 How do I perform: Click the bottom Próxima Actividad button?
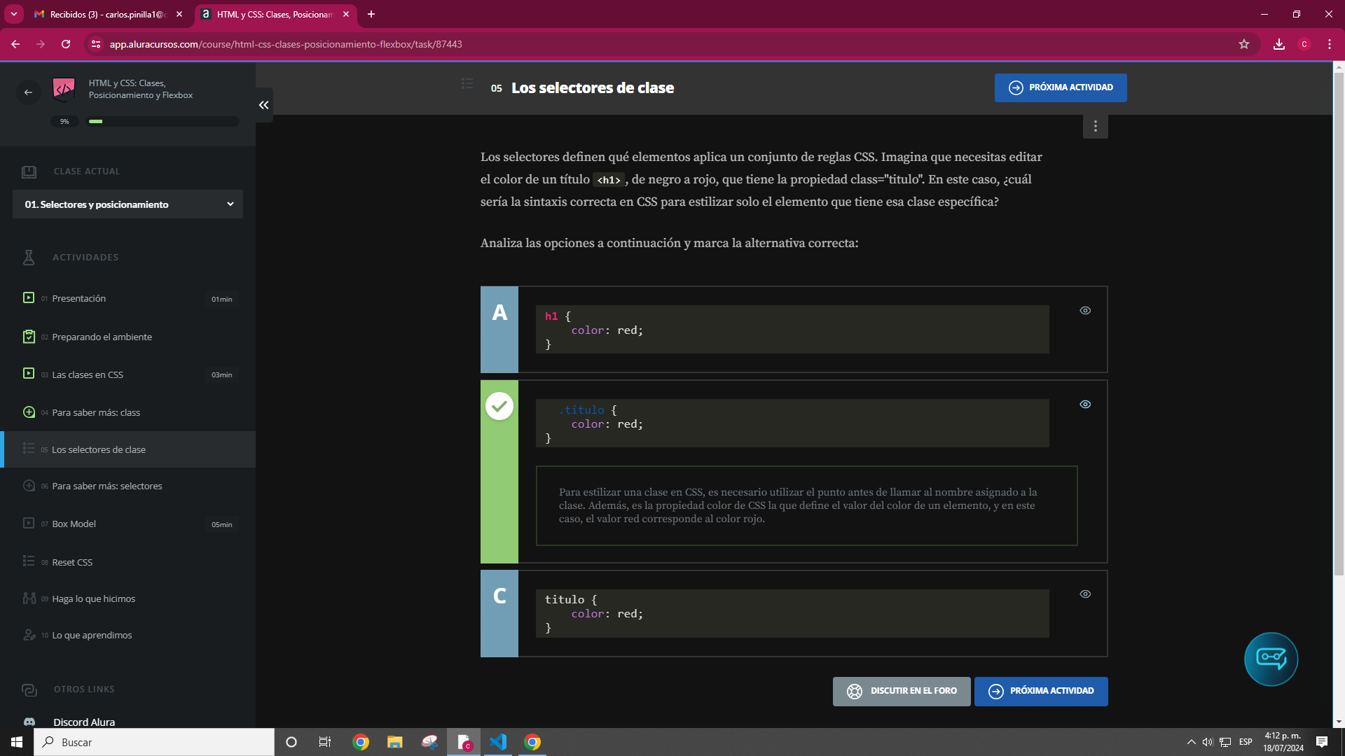point(1041,692)
